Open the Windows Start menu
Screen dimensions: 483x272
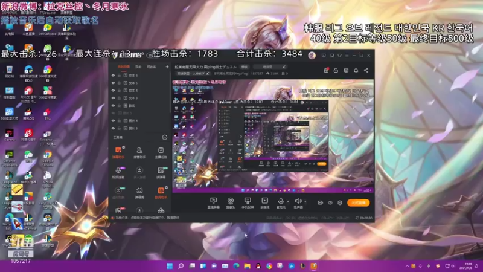tap(170, 266)
